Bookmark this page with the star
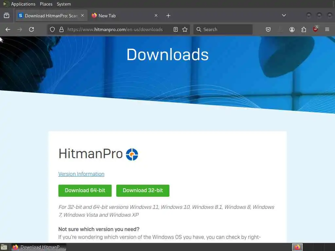This screenshot has width=335, height=251. pyautogui.click(x=185, y=29)
